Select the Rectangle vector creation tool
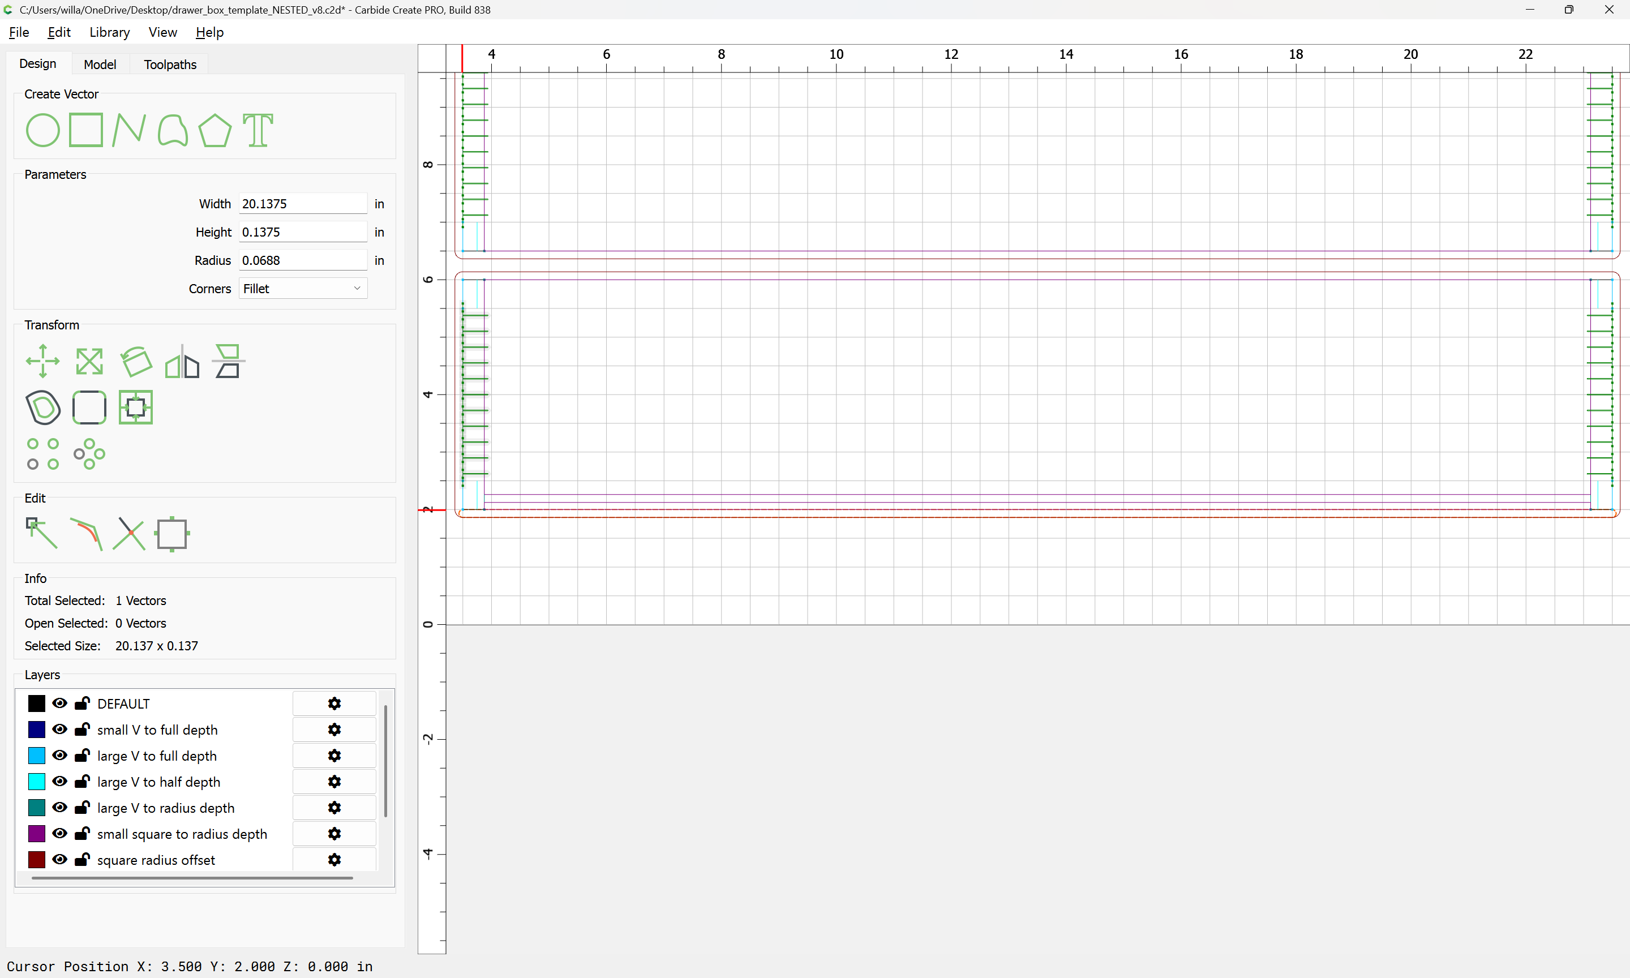The height and width of the screenshot is (978, 1630). 86,130
